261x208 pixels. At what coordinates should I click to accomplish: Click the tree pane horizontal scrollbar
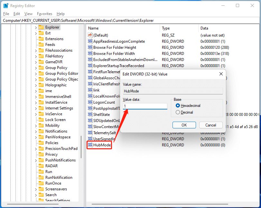click(33, 204)
